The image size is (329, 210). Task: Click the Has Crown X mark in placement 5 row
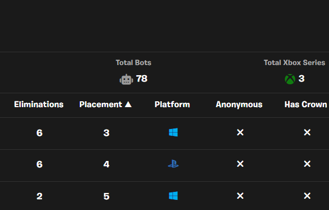(x=307, y=196)
